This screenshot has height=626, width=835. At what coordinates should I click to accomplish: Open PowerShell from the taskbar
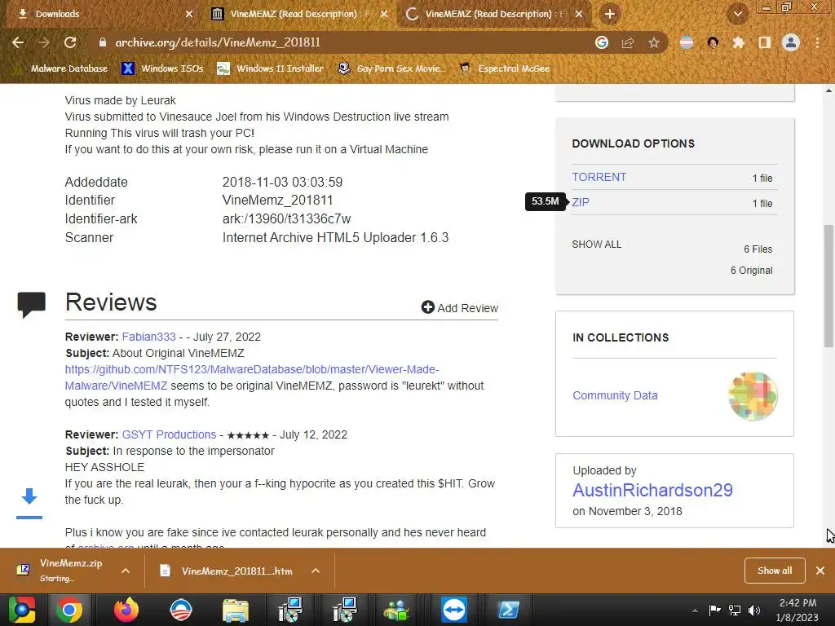[508, 610]
